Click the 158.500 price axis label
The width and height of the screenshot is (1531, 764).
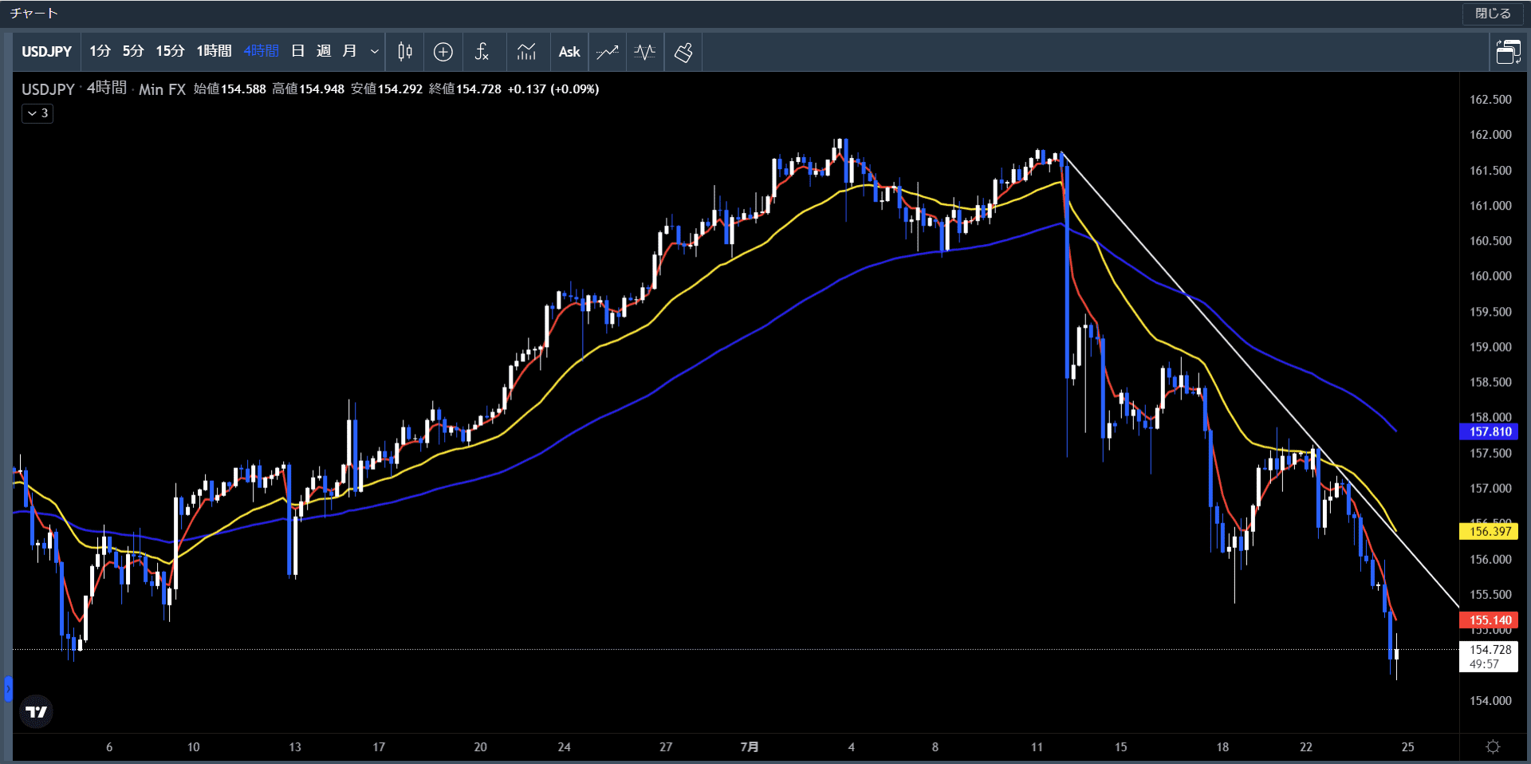1490,382
